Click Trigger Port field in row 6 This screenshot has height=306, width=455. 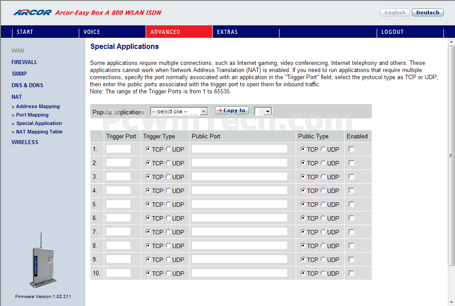tap(118, 218)
